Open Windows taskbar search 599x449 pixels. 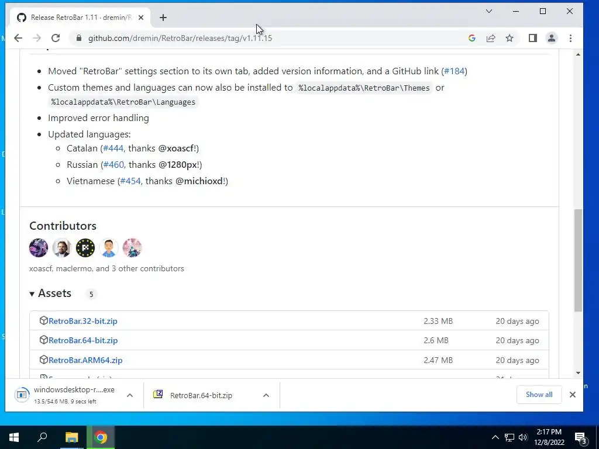tap(42, 437)
